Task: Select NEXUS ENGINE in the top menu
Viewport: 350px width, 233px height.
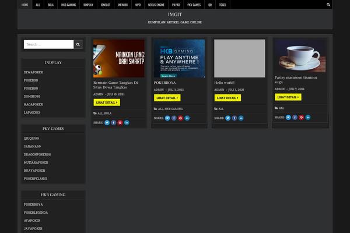Action: [x=156, y=5]
